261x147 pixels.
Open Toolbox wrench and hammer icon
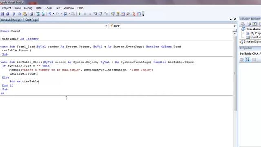pos(128,14)
